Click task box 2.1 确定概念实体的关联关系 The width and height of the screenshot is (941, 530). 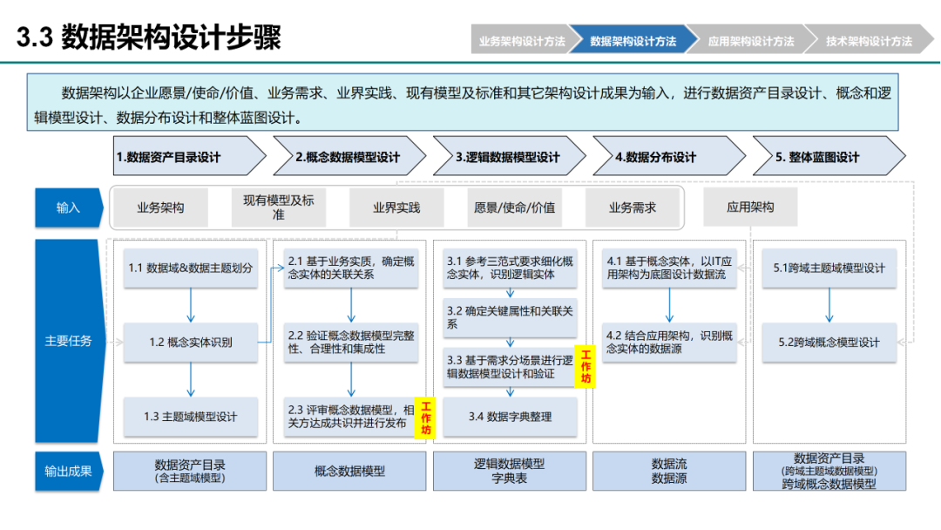[350, 268]
